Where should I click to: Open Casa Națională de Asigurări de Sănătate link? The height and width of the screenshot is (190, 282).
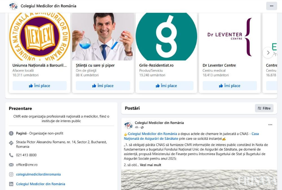pyautogui.click(x=191, y=136)
